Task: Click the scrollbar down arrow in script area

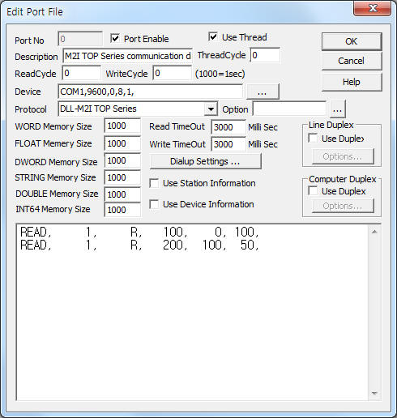Action: click(x=374, y=393)
